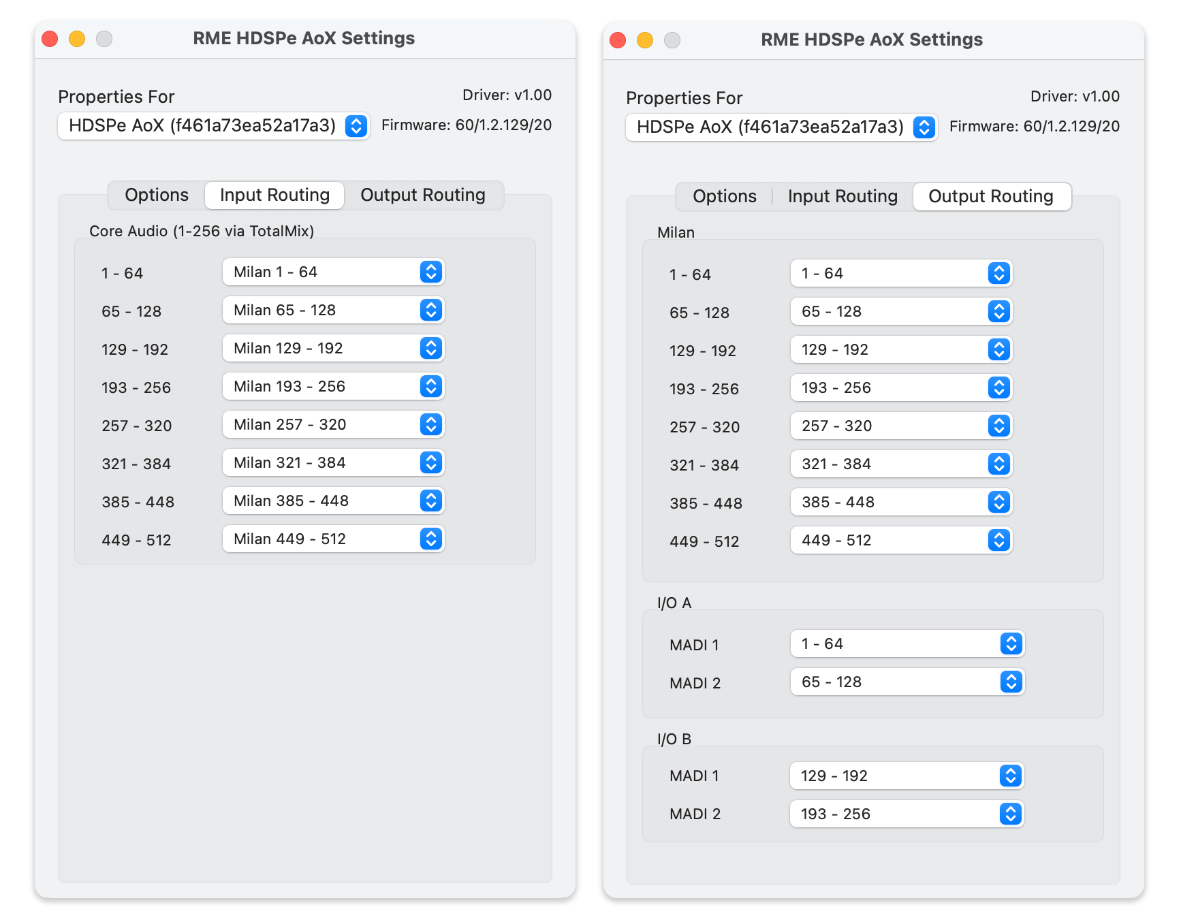Open I/O B MADI 1 output dropdown

[x=907, y=776]
